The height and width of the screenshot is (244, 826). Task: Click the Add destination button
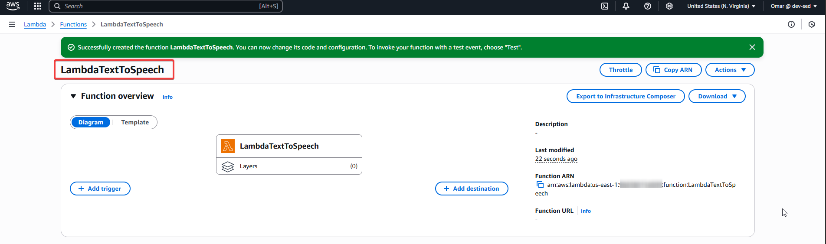point(472,189)
